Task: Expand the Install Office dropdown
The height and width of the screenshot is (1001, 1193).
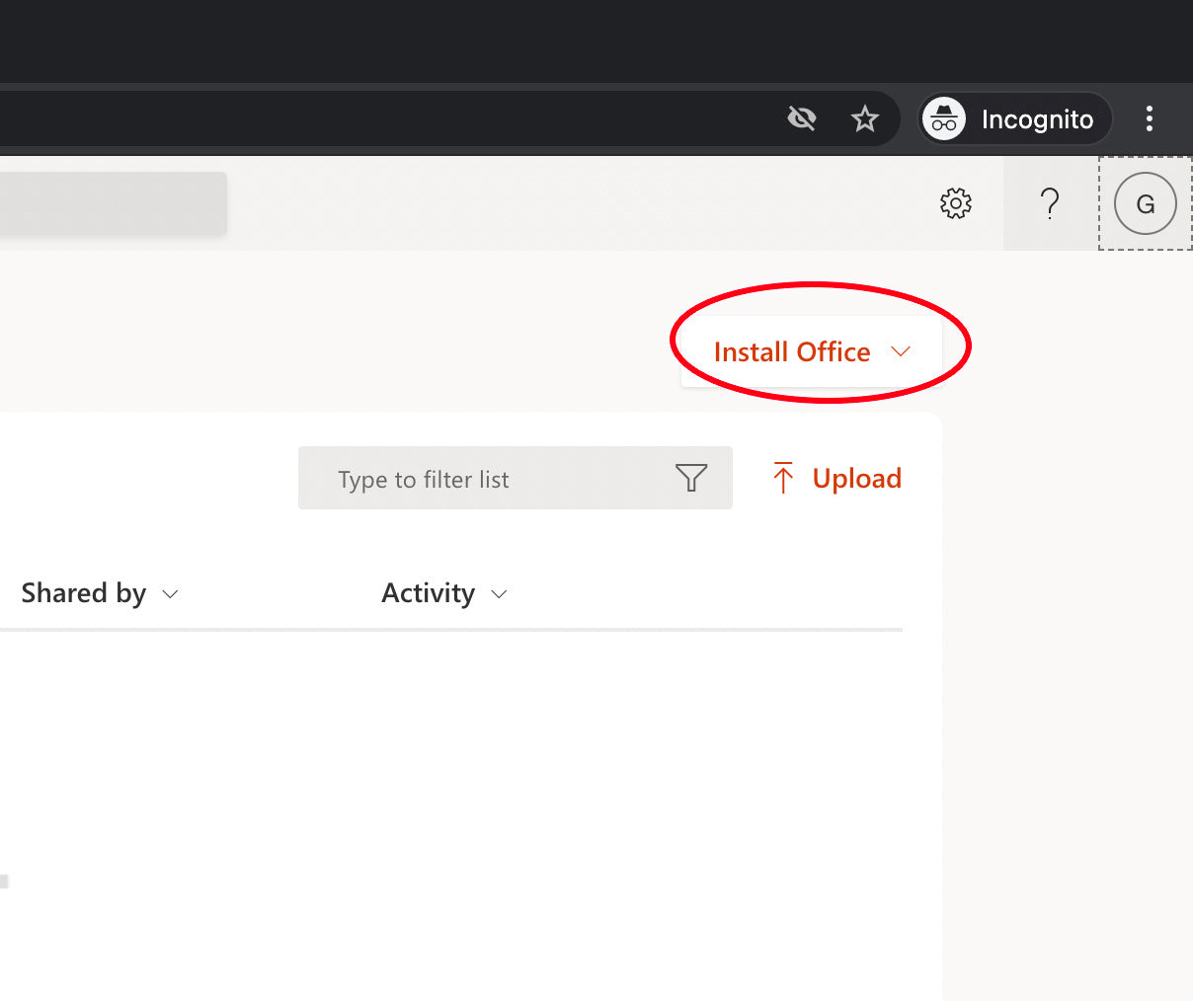Action: [x=812, y=351]
